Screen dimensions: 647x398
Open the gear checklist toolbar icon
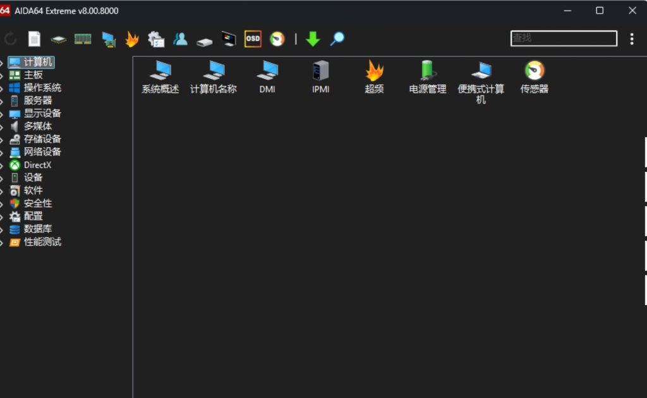point(156,39)
